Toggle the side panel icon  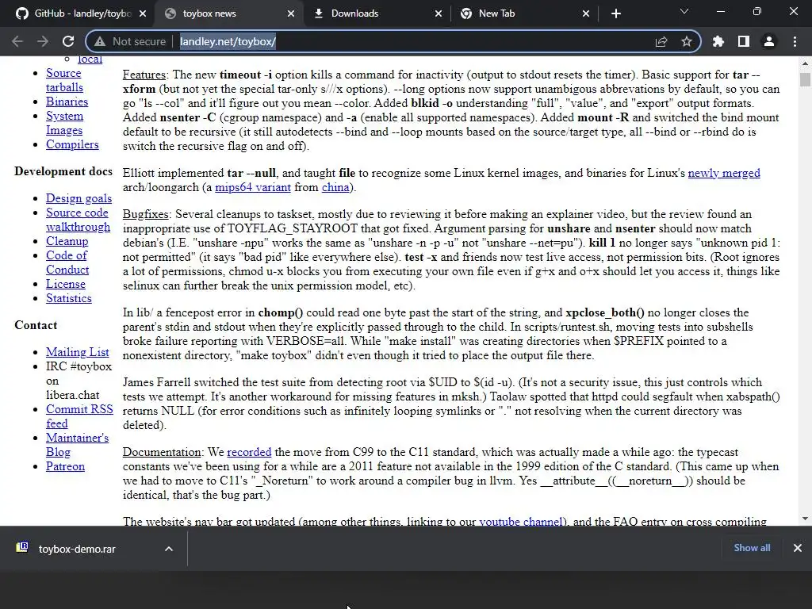744,41
